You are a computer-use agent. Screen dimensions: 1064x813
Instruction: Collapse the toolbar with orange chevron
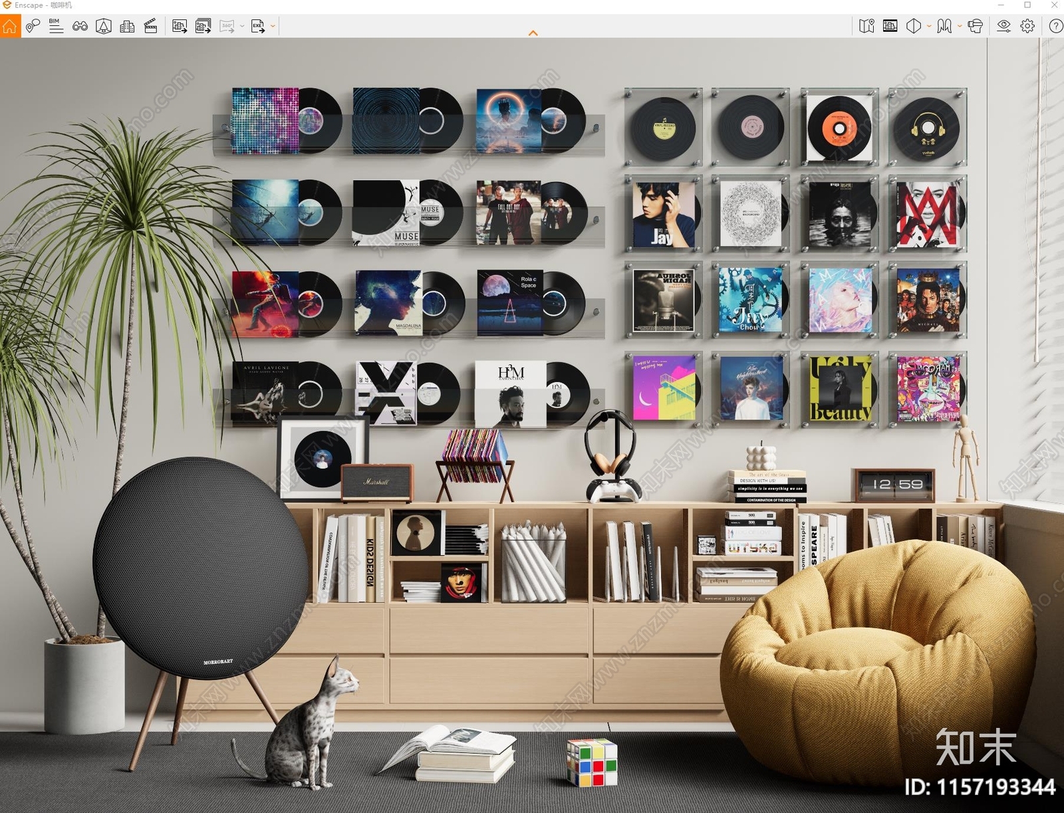point(533,33)
